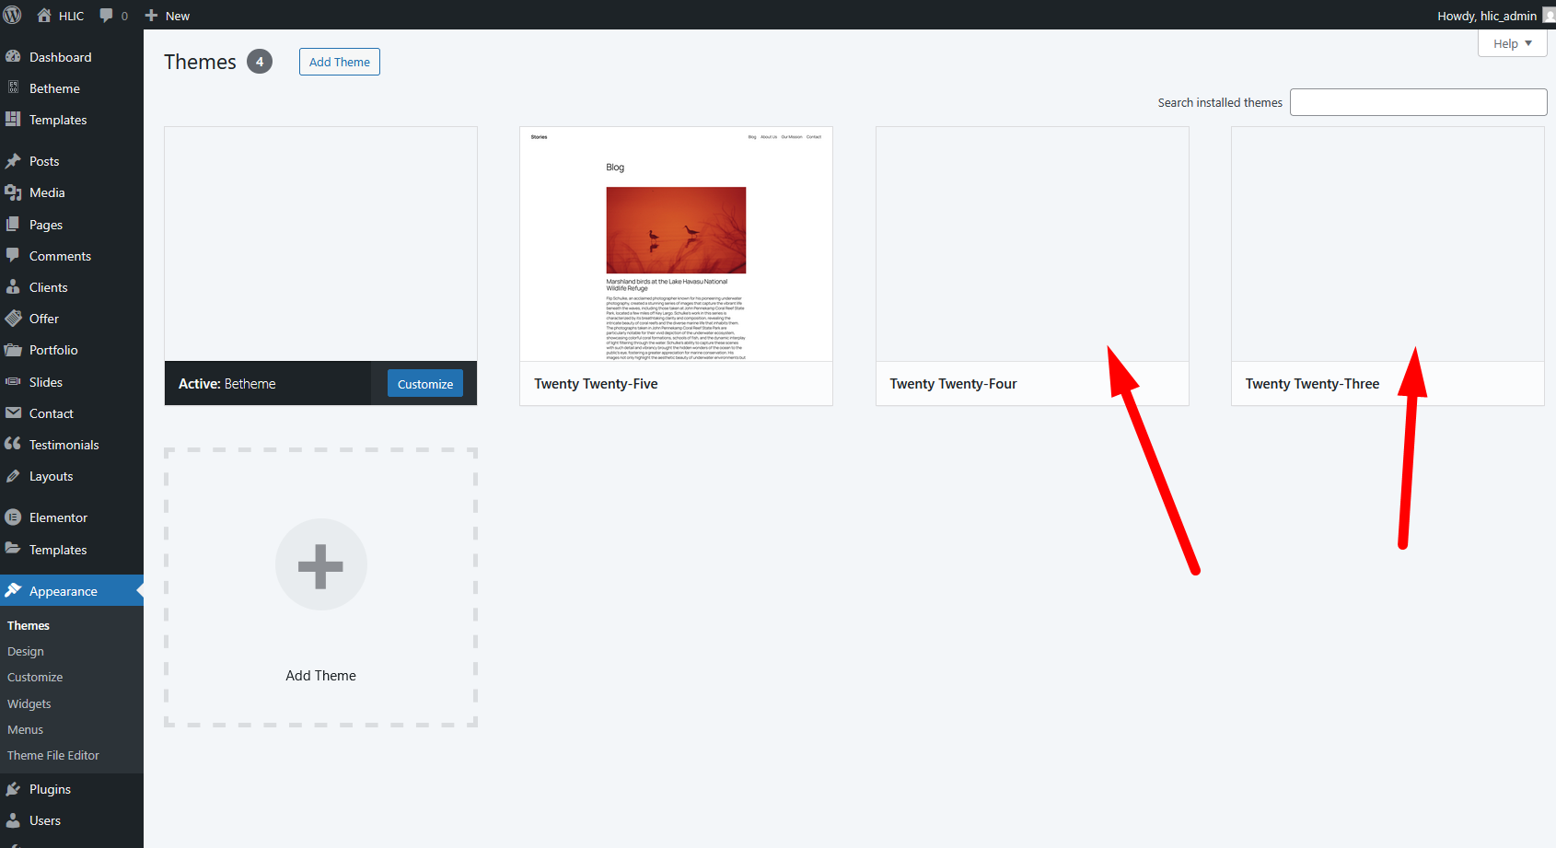The height and width of the screenshot is (848, 1556).
Task: Click Howdy, hlic_admin account link
Action: [1487, 16]
